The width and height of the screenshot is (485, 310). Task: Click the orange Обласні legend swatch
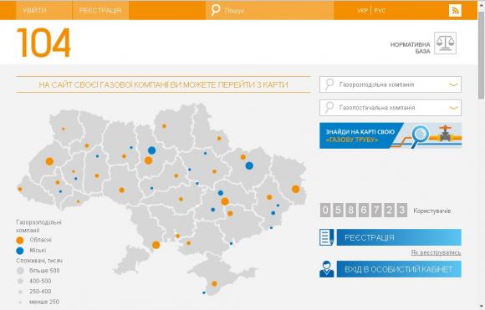20,240
